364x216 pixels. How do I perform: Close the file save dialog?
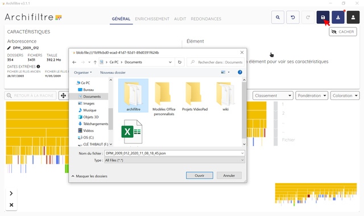(x=242, y=52)
